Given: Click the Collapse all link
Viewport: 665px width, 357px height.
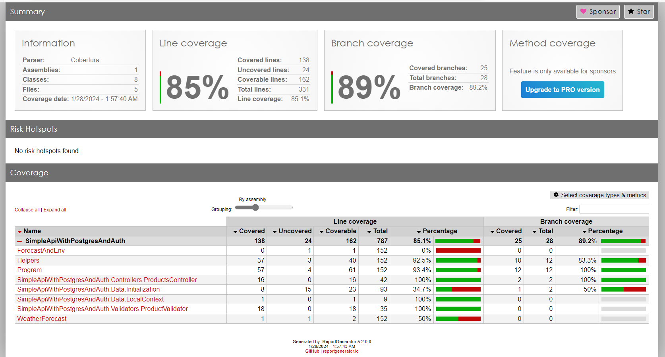Looking at the screenshot, I should pyautogui.click(x=27, y=210).
